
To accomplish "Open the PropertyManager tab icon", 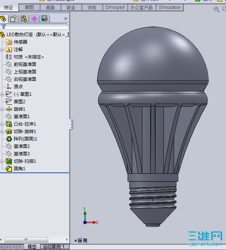I will point(13,19).
